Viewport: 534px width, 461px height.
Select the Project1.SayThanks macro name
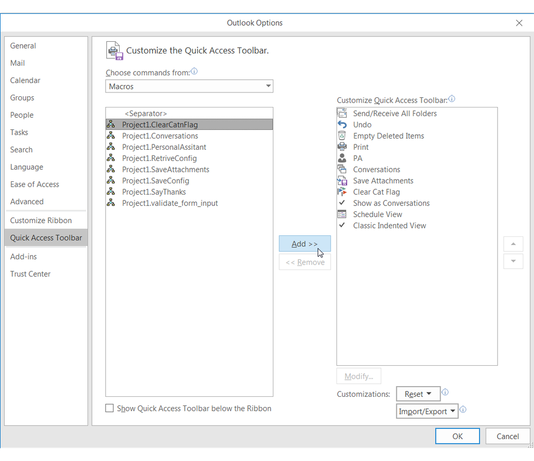[154, 192]
